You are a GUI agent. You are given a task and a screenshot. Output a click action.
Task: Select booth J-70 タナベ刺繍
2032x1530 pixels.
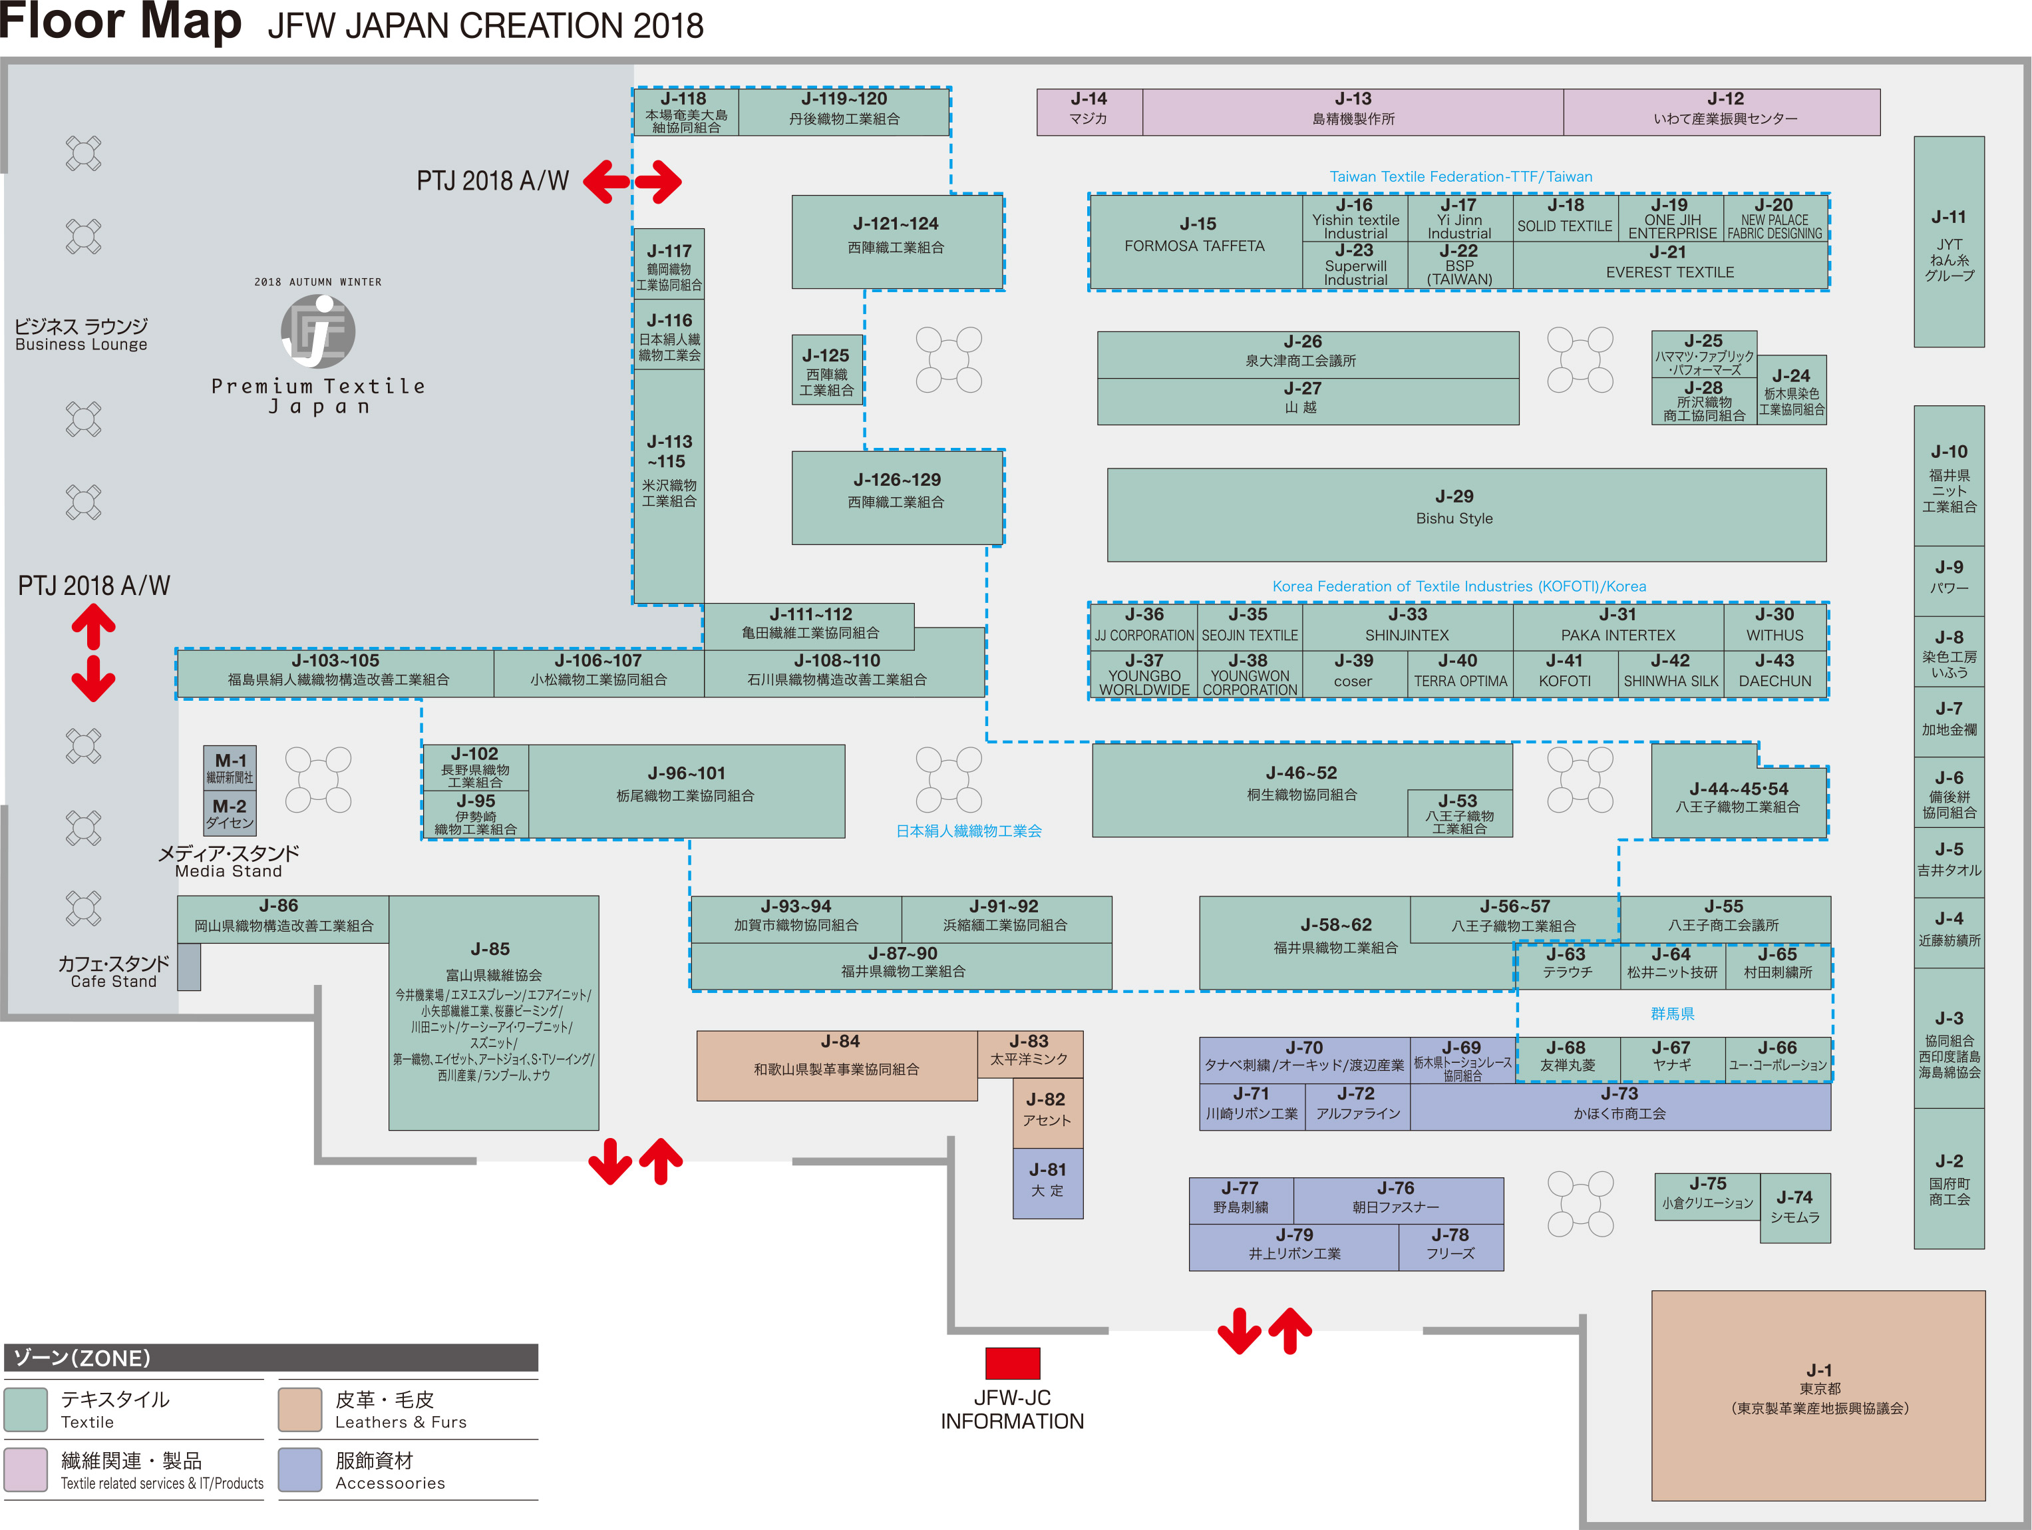(1305, 1060)
